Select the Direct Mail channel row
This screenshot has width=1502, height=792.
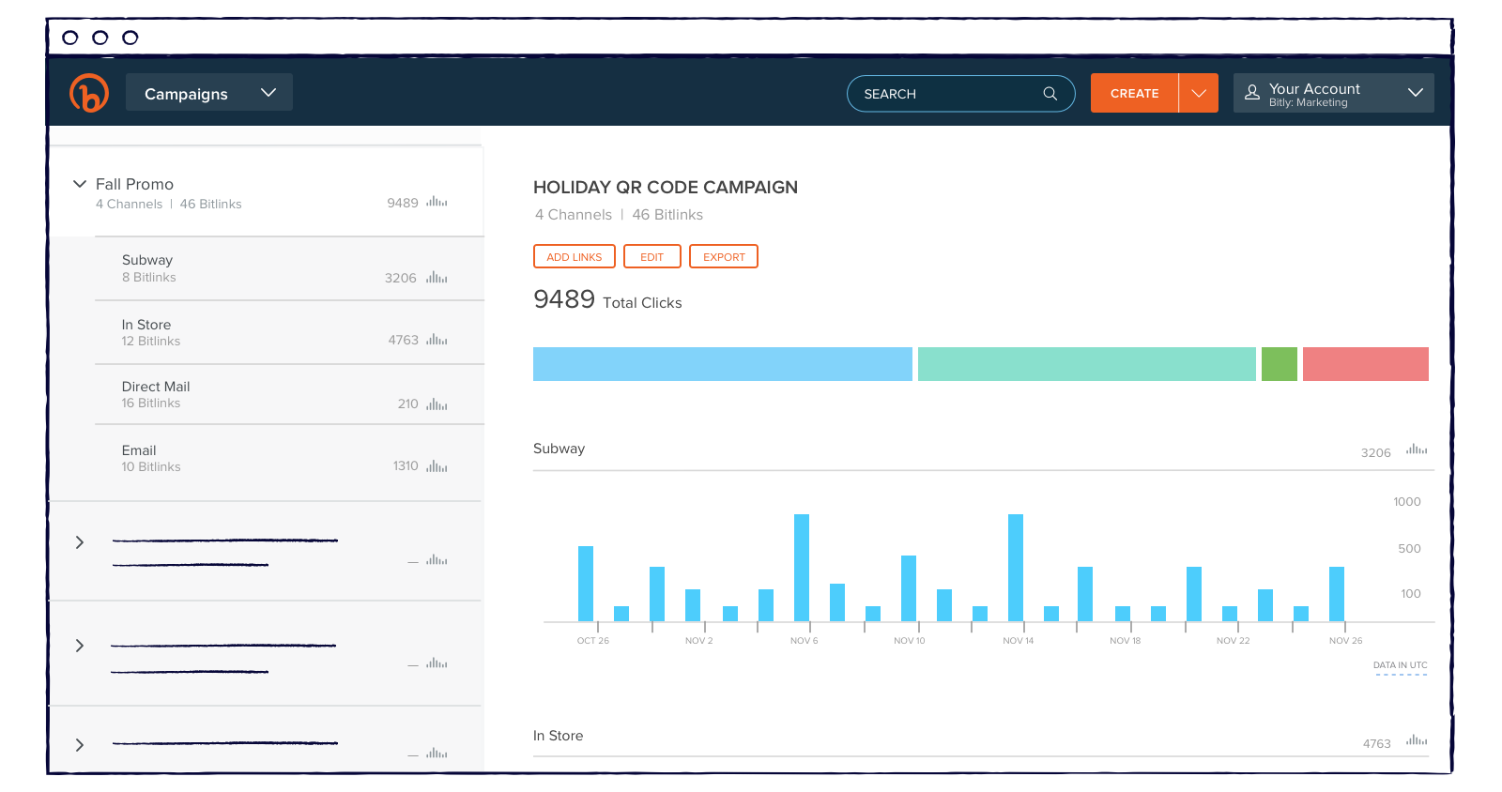pyautogui.click(x=289, y=394)
